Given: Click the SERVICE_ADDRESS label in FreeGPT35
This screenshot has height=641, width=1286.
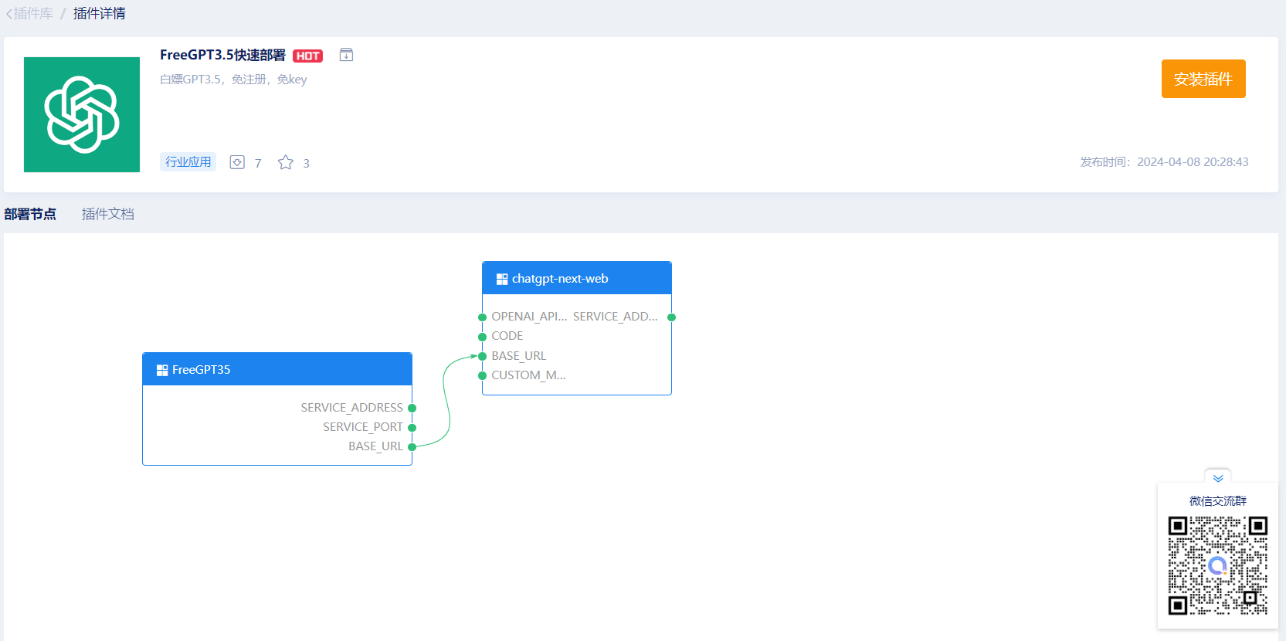Looking at the screenshot, I should 351,408.
